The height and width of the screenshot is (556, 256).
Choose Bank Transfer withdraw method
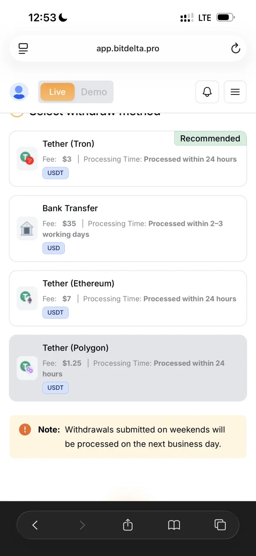[x=128, y=228]
